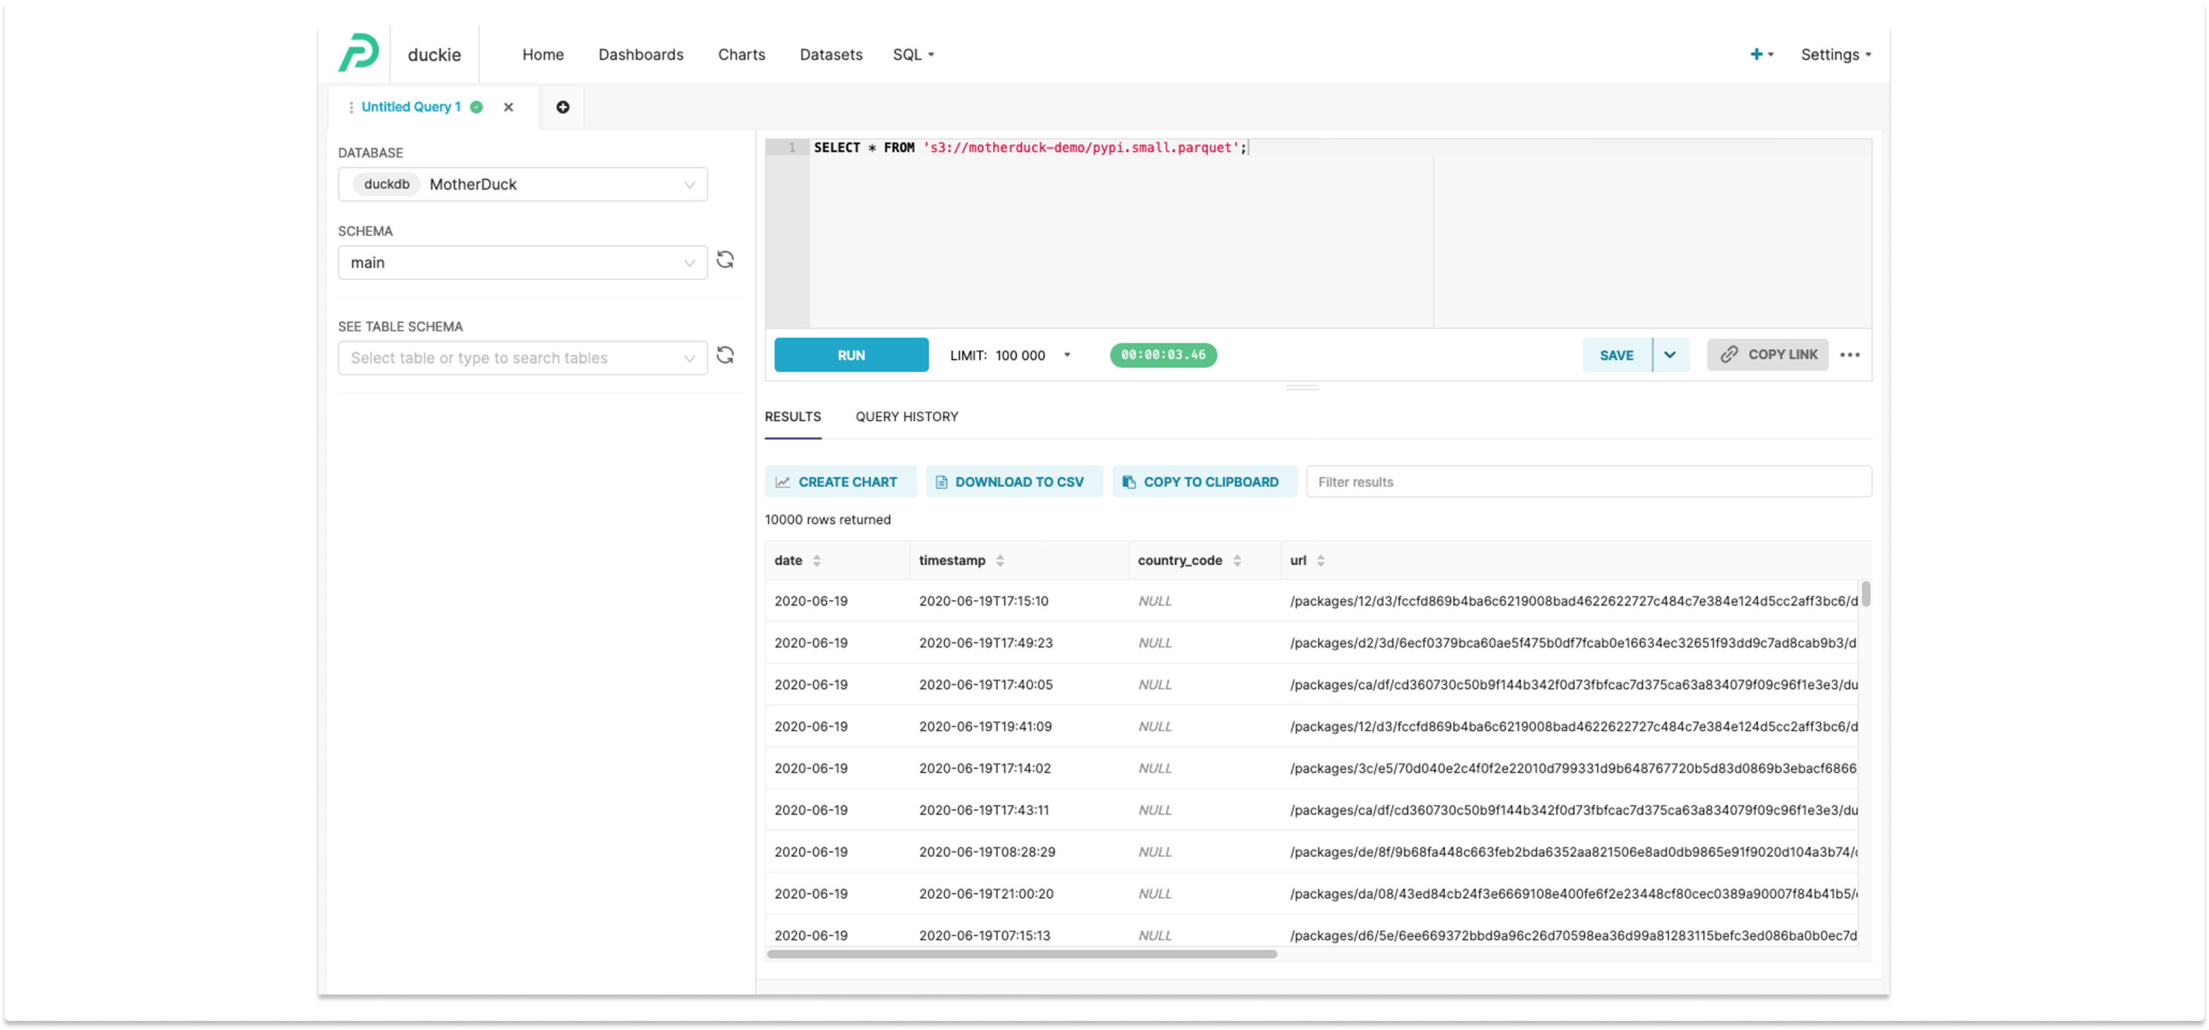Open the MotherDuck database dropdown

click(522, 184)
